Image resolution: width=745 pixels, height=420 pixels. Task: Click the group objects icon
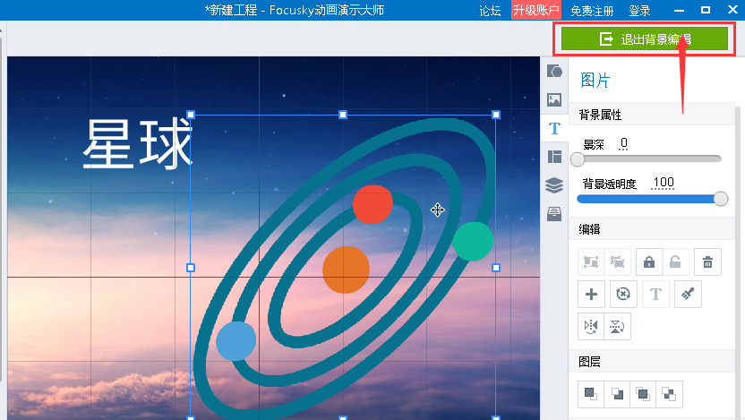pyautogui.click(x=591, y=261)
